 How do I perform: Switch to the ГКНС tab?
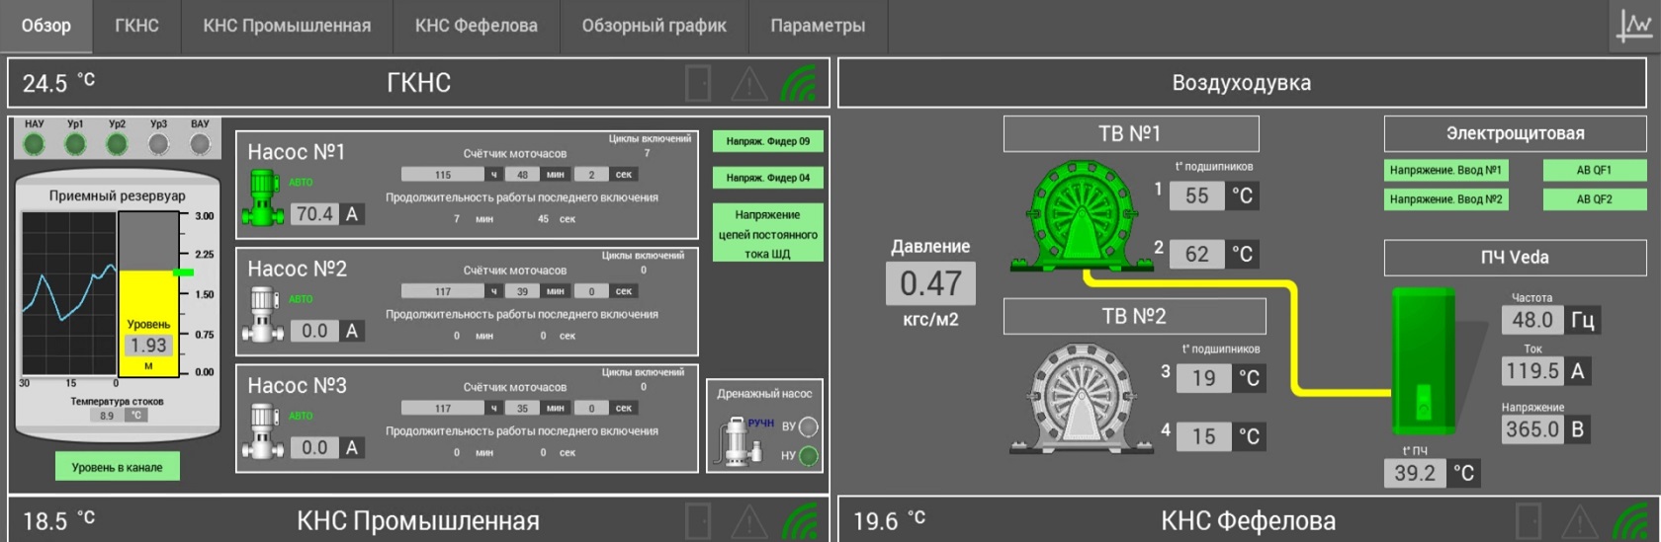coord(136,26)
